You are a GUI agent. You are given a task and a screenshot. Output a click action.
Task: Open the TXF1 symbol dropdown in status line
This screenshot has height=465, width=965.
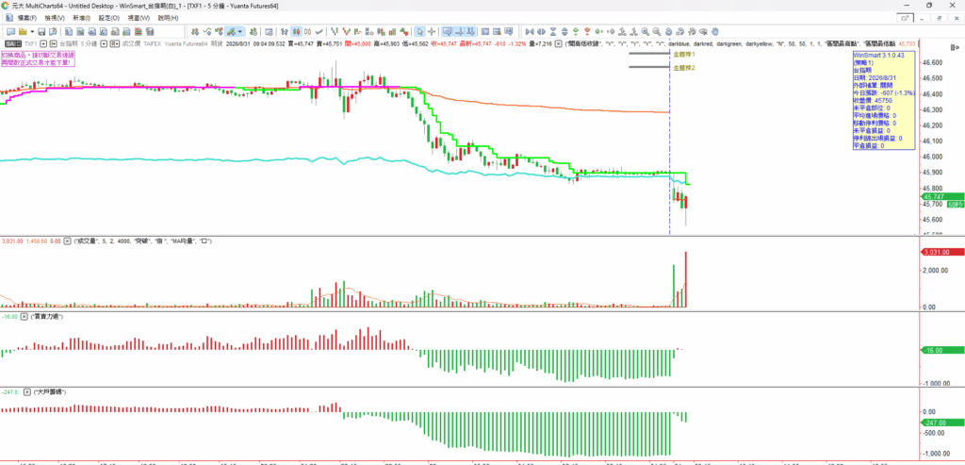click(x=43, y=43)
